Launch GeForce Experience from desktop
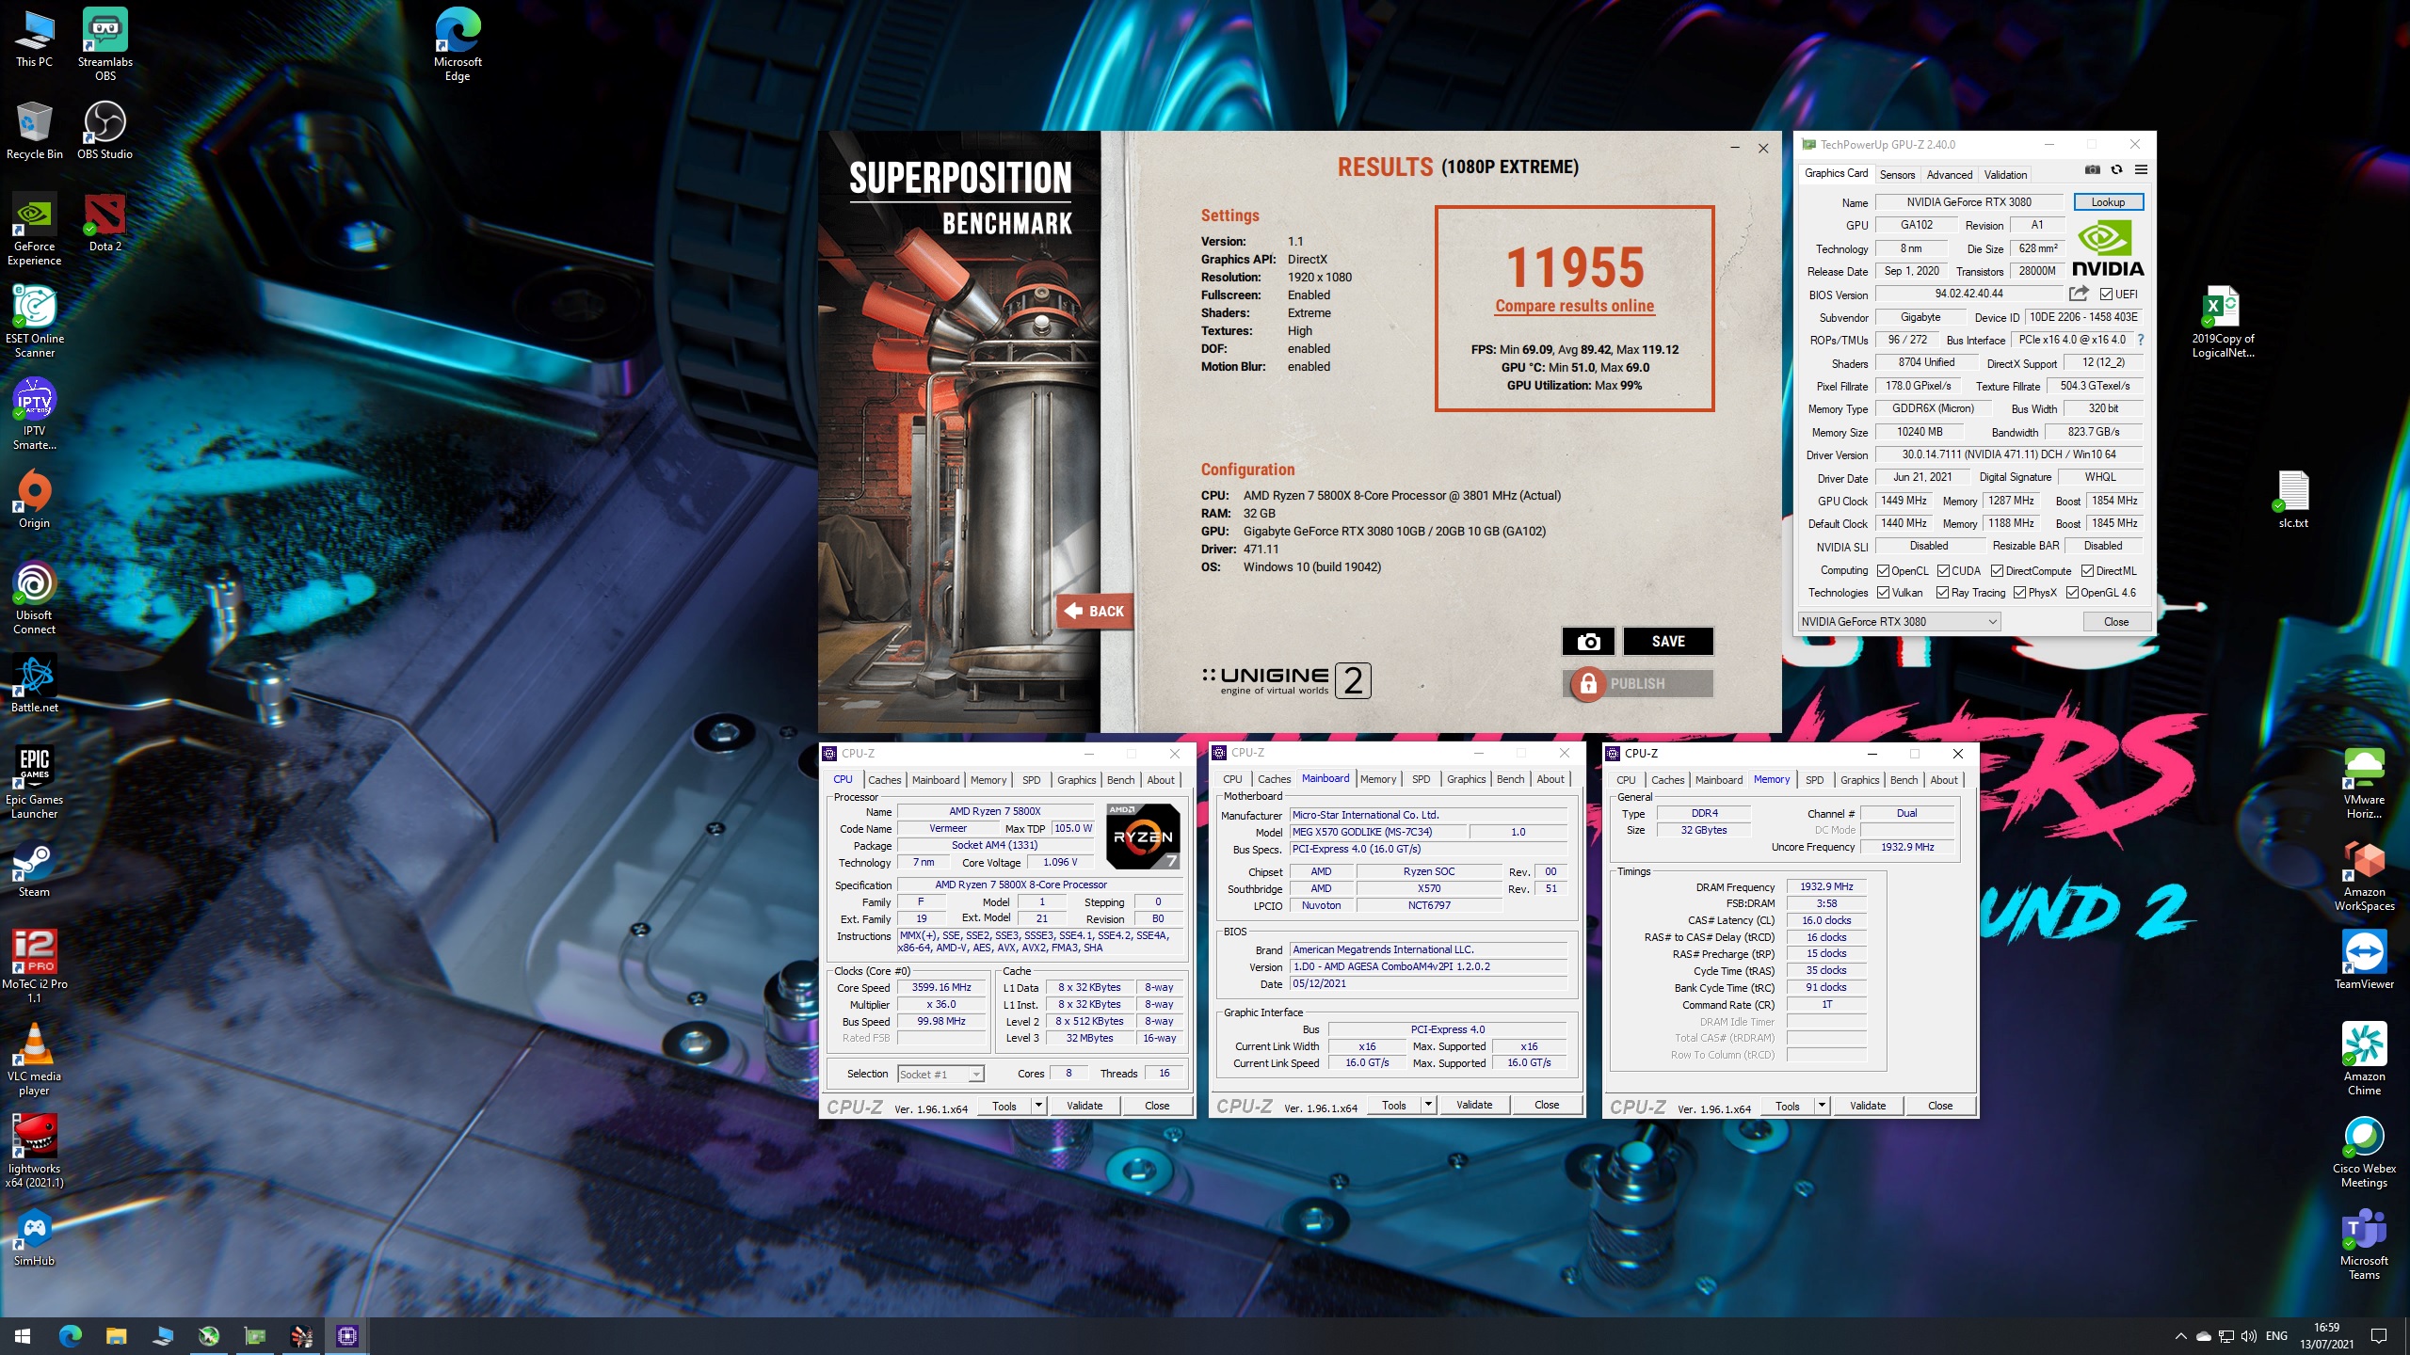This screenshot has width=2410, height=1355. (35, 230)
